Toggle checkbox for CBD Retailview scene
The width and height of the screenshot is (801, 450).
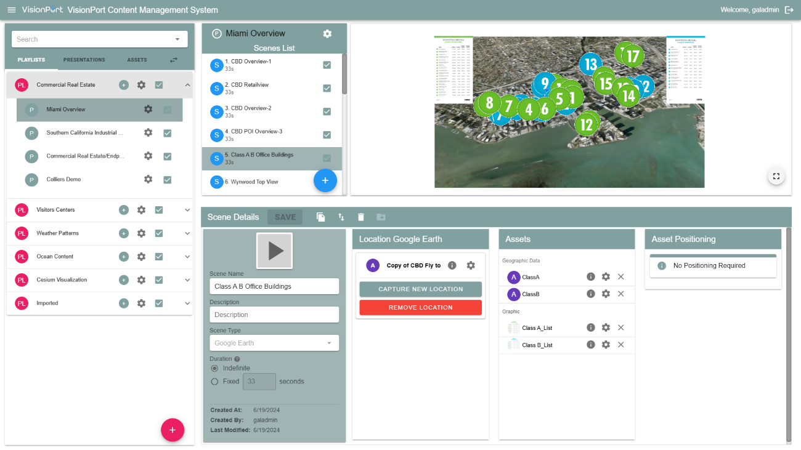327,88
